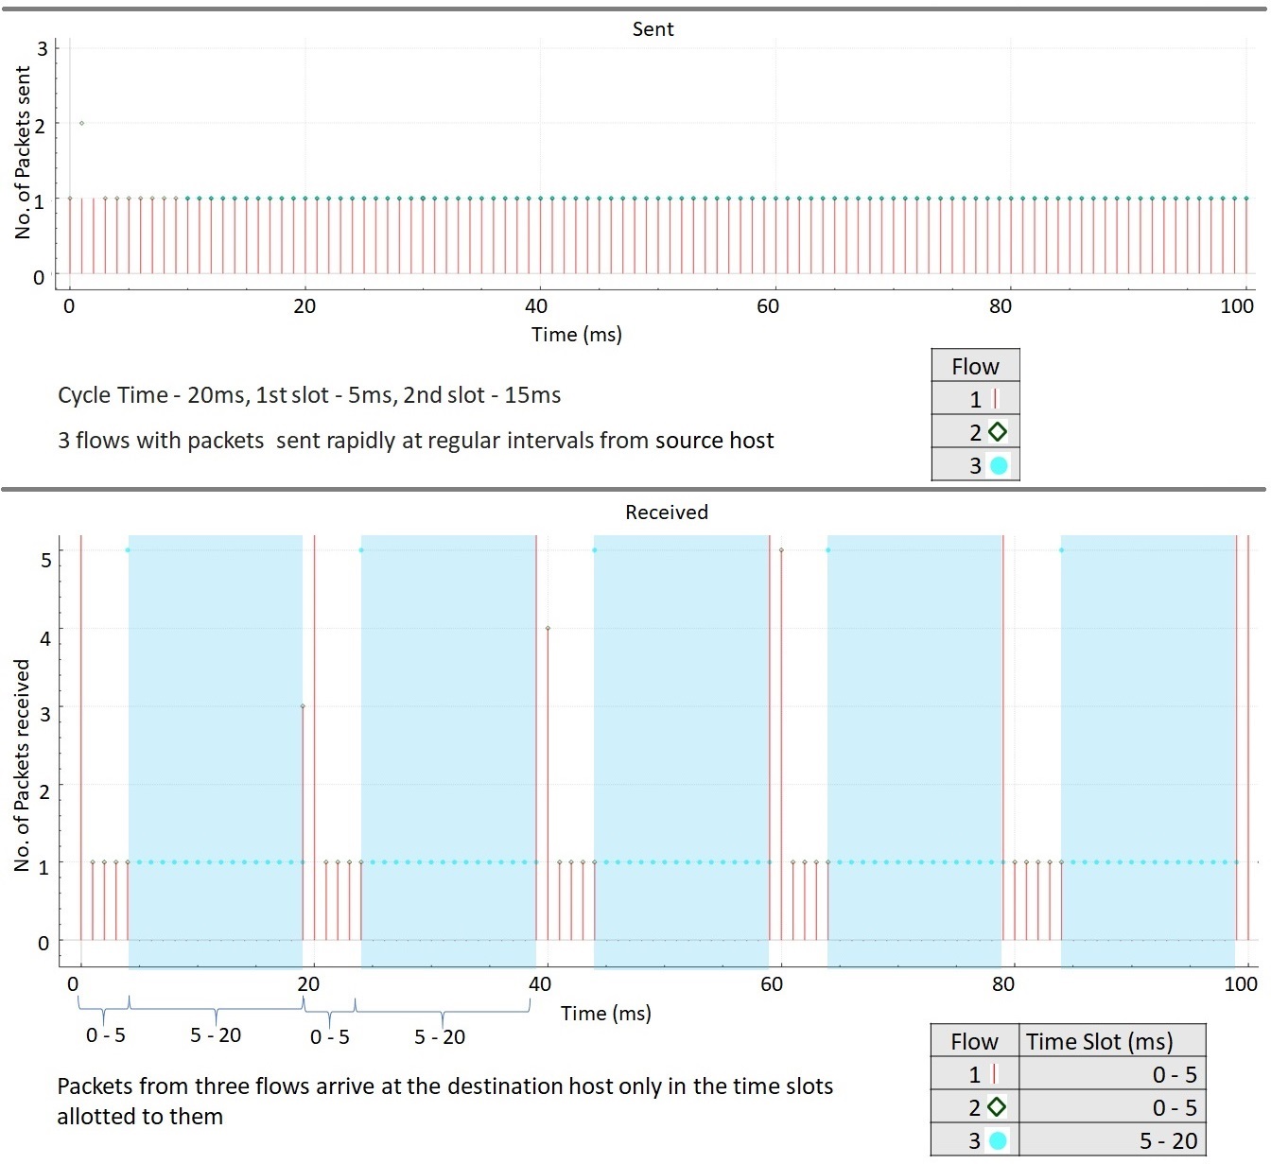Click flow 3 cyan circle in upper legend
Image resolution: width=1271 pixels, height=1164 pixels.
point(999,465)
